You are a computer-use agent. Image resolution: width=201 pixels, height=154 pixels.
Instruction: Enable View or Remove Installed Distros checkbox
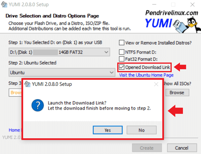click(x=122, y=42)
